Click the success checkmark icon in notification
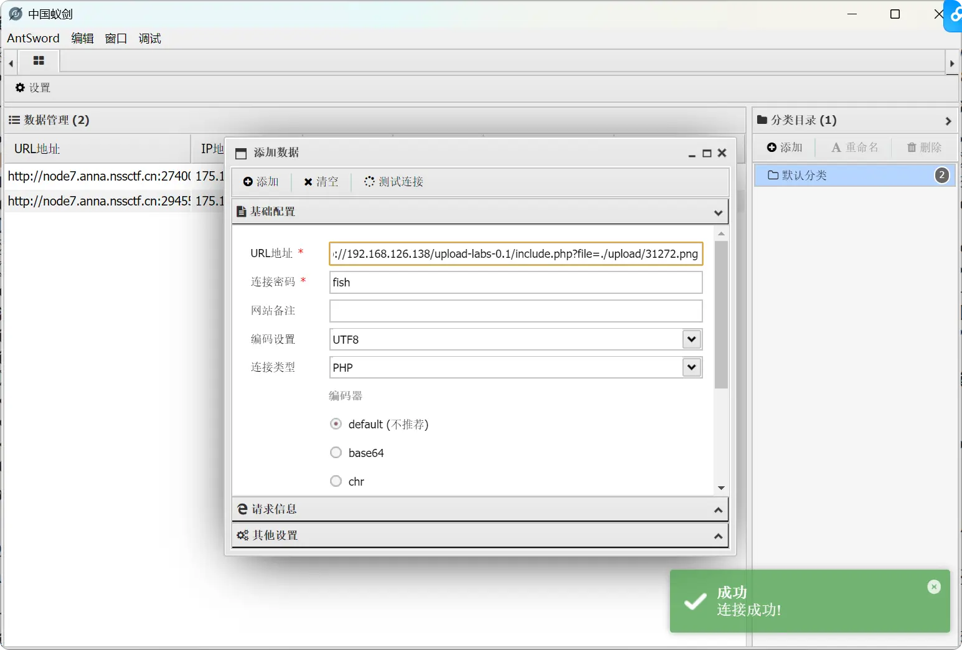962x650 pixels. (695, 601)
